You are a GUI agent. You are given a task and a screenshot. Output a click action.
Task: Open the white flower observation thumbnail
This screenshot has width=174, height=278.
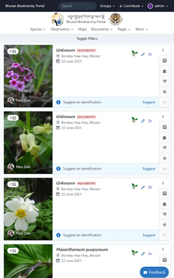[28, 209]
